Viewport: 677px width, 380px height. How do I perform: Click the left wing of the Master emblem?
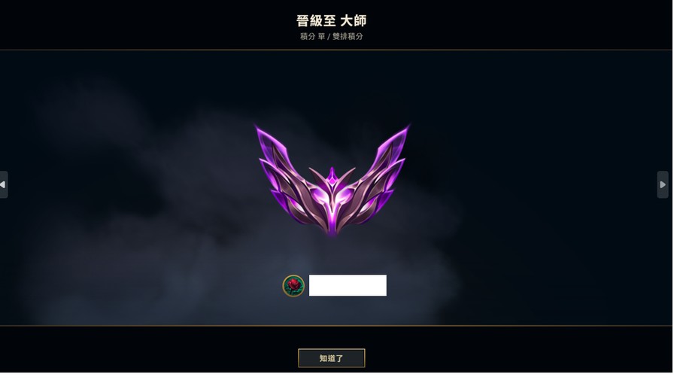[x=285, y=173]
